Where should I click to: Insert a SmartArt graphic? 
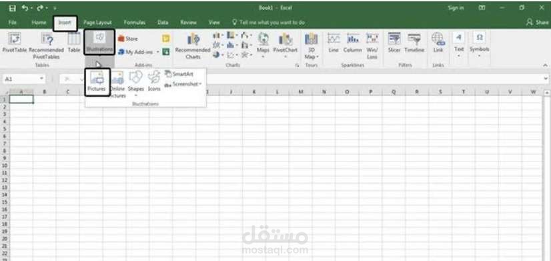[x=179, y=74]
